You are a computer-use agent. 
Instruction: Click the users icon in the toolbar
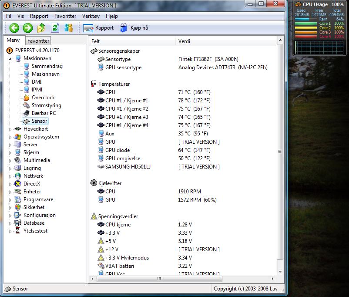(69, 28)
